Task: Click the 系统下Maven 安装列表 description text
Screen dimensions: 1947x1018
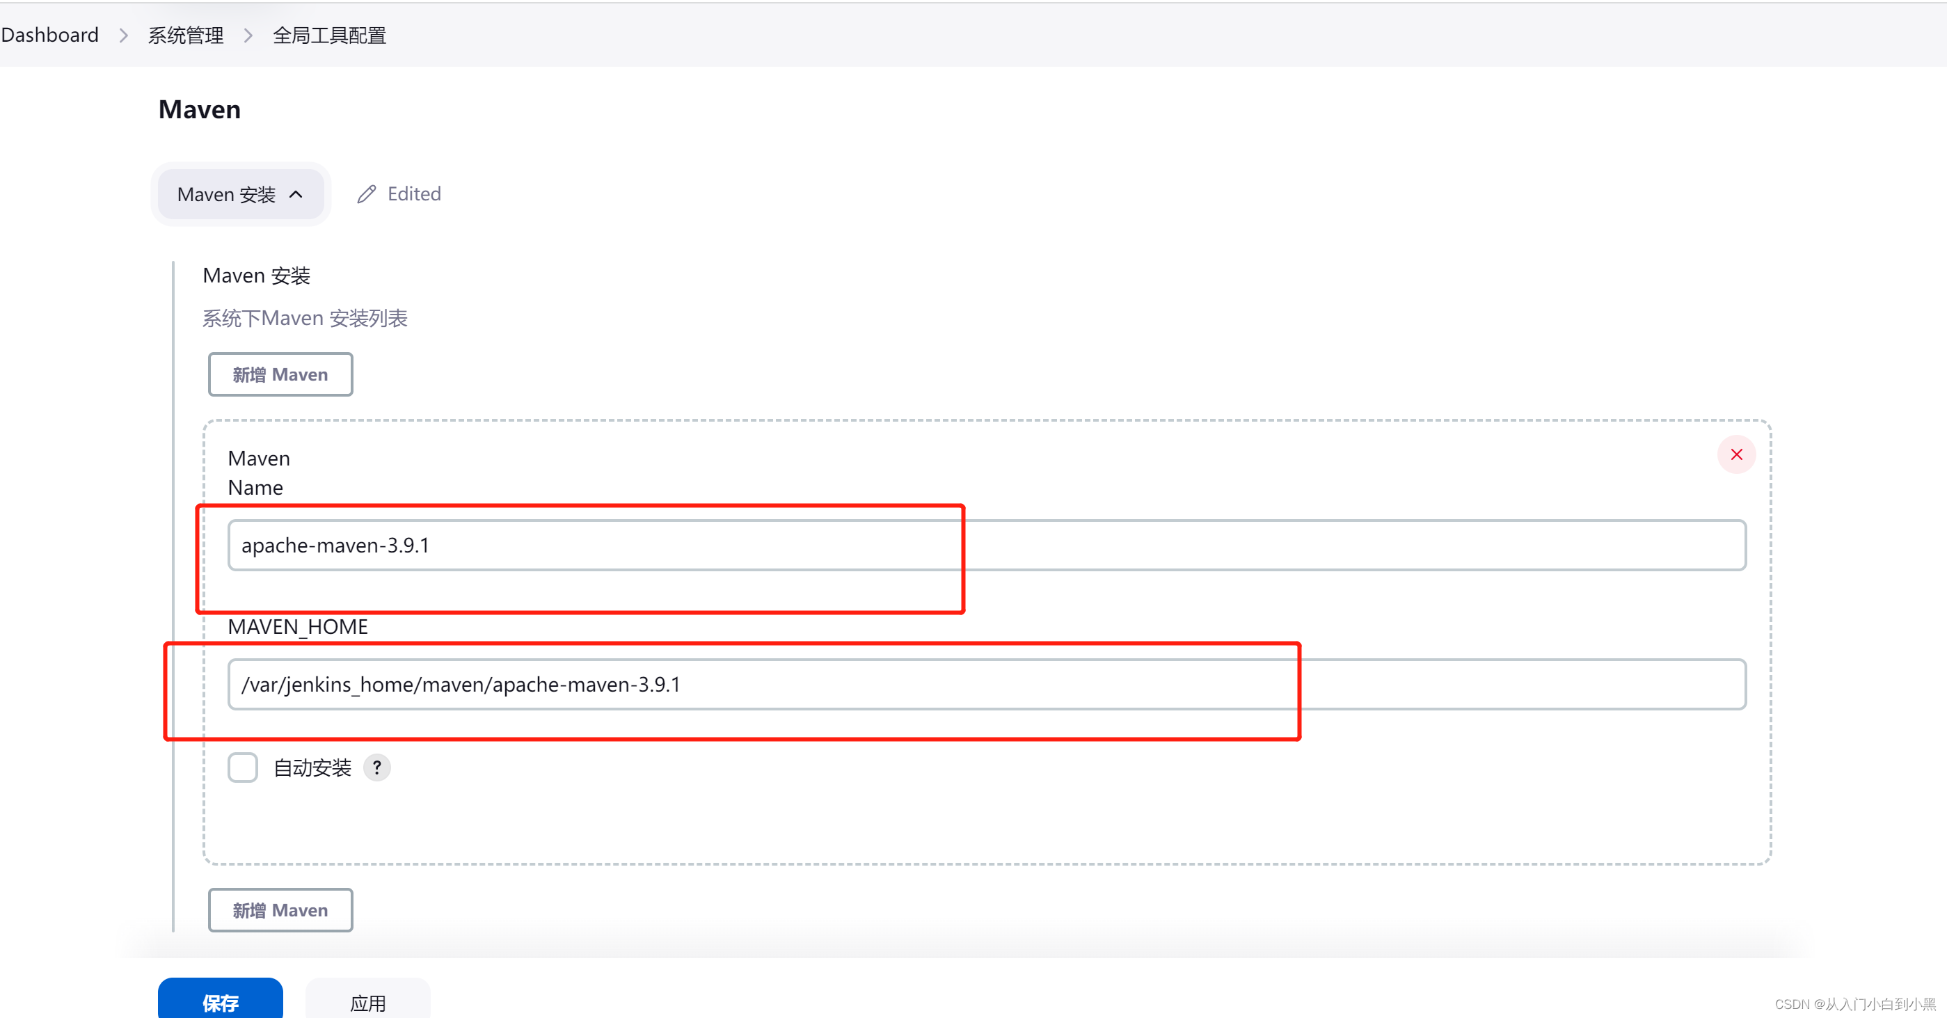Action: coord(305,318)
